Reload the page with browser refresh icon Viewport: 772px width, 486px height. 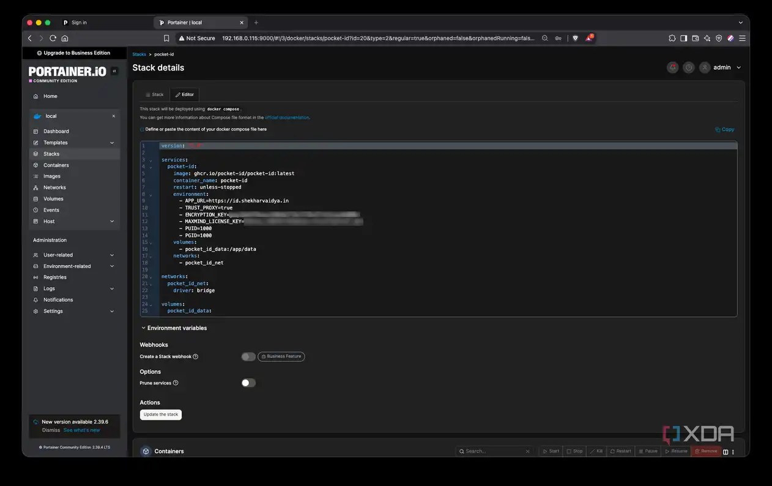tap(53, 38)
